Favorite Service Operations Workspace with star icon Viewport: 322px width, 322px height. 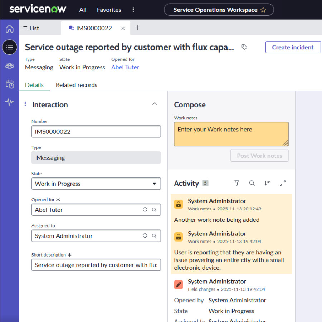[x=263, y=10]
